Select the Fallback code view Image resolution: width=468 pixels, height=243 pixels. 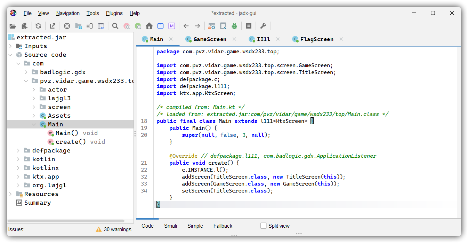[x=223, y=226]
